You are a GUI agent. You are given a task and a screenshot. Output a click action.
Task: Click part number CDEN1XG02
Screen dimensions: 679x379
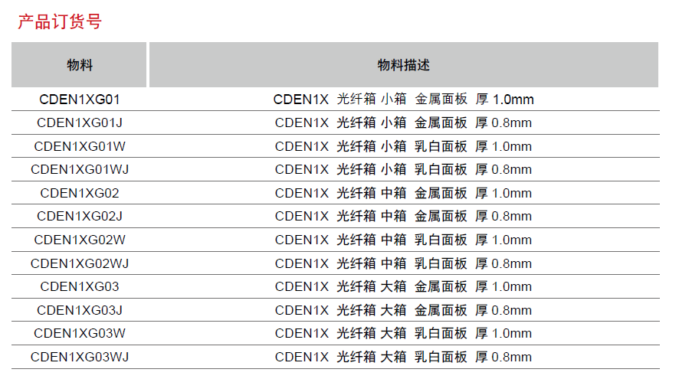(x=79, y=193)
